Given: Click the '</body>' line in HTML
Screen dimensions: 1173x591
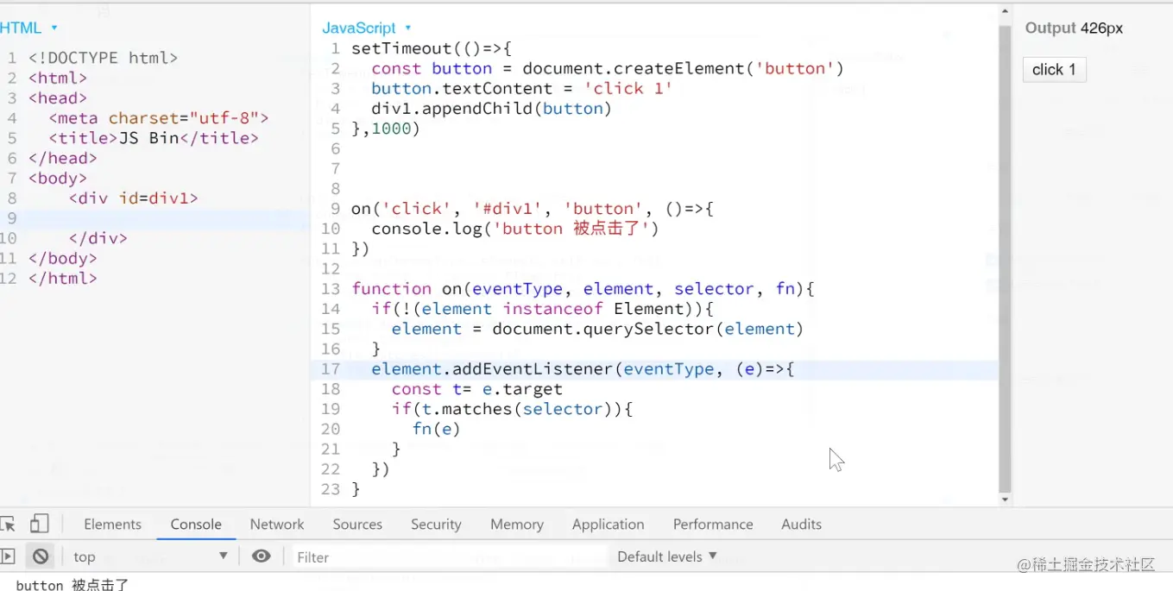Looking at the screenshot, I should click(63, 258).
